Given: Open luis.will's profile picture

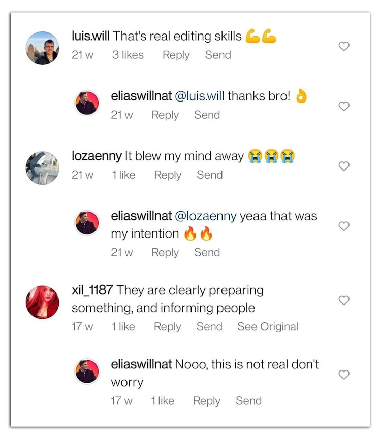Looking at the screenshot, I should pyautogui.click(x=43, y=48).
